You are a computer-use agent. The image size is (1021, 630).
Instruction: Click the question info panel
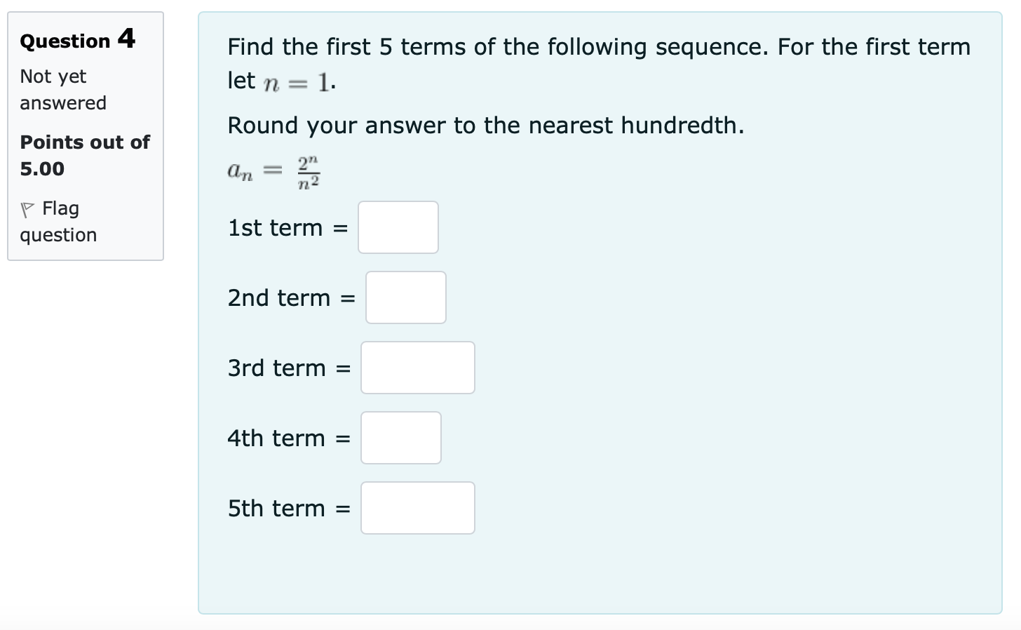coord(86,135)
